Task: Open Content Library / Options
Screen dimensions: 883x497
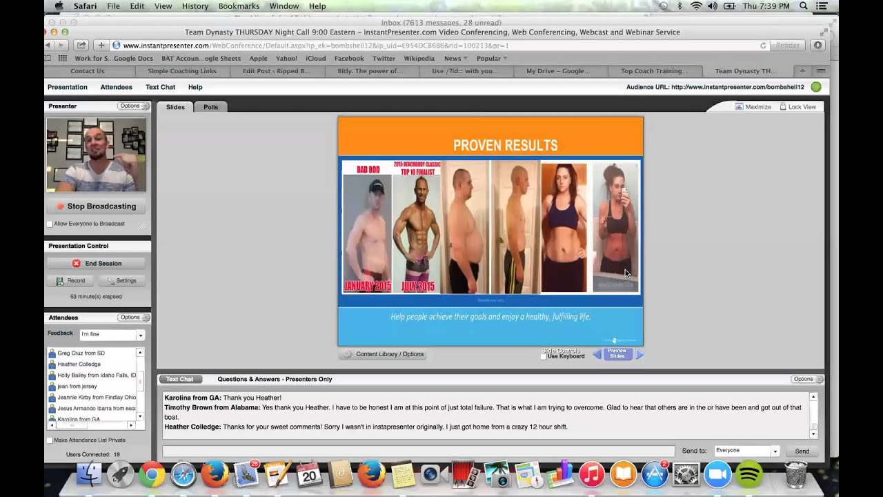Action: click(383, 354)
